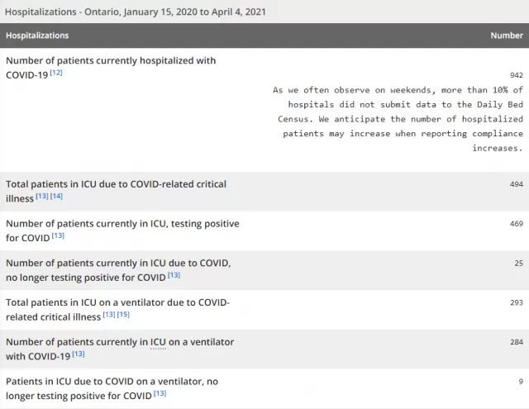Click the value 25 no longer positive

519,263
